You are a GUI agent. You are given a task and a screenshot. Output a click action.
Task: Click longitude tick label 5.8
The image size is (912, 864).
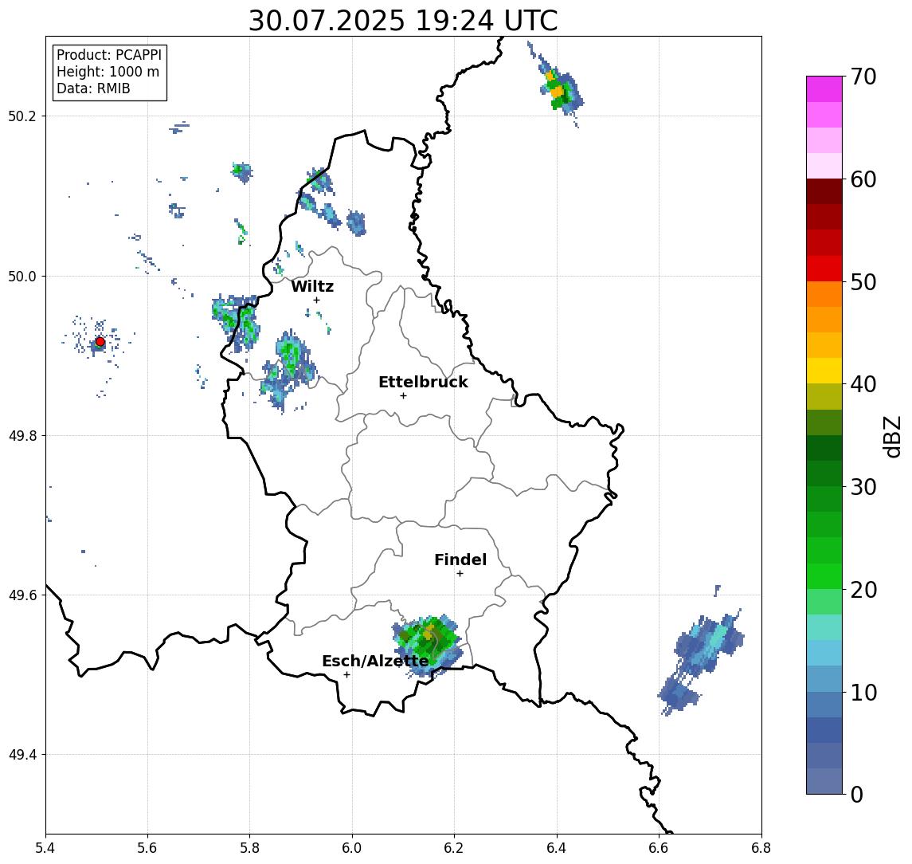[x=250, y=848]
